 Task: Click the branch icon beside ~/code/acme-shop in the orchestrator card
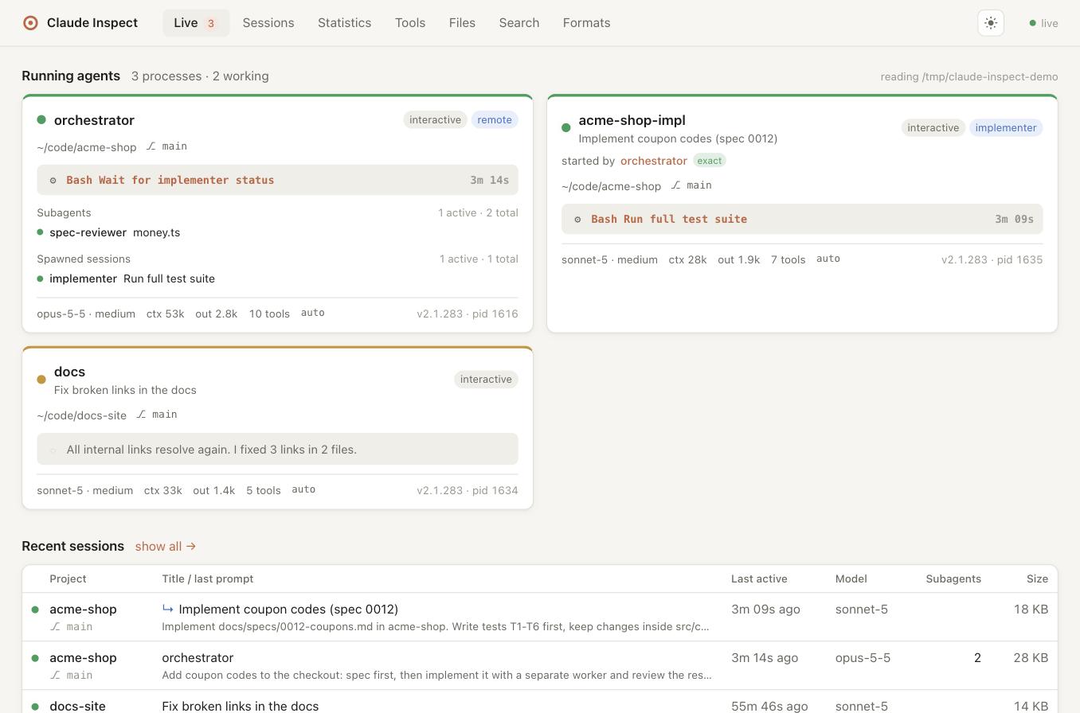151,146
